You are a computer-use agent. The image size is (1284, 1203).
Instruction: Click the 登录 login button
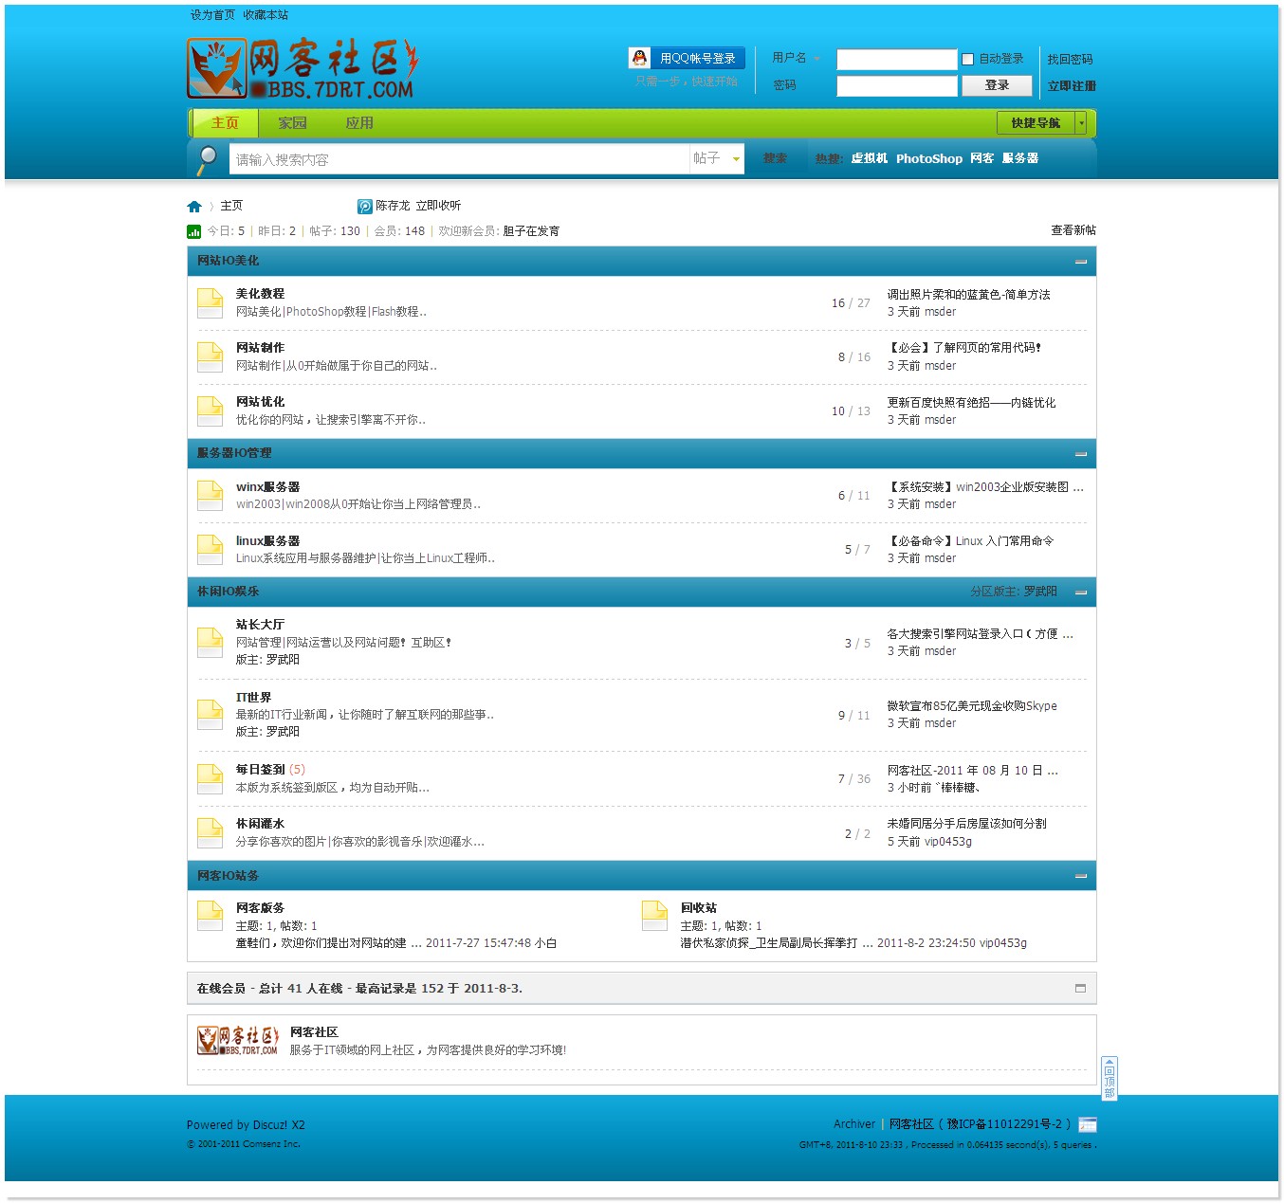[x=997, y=85]
